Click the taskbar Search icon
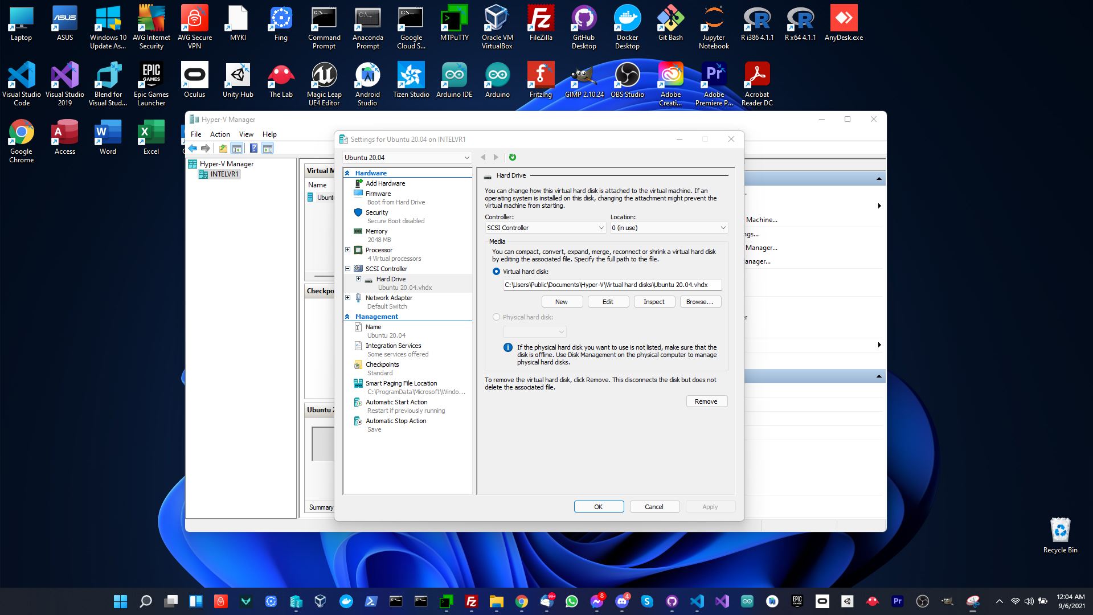Viewport: 1093px width, 615px height. [x=146, y=601]
